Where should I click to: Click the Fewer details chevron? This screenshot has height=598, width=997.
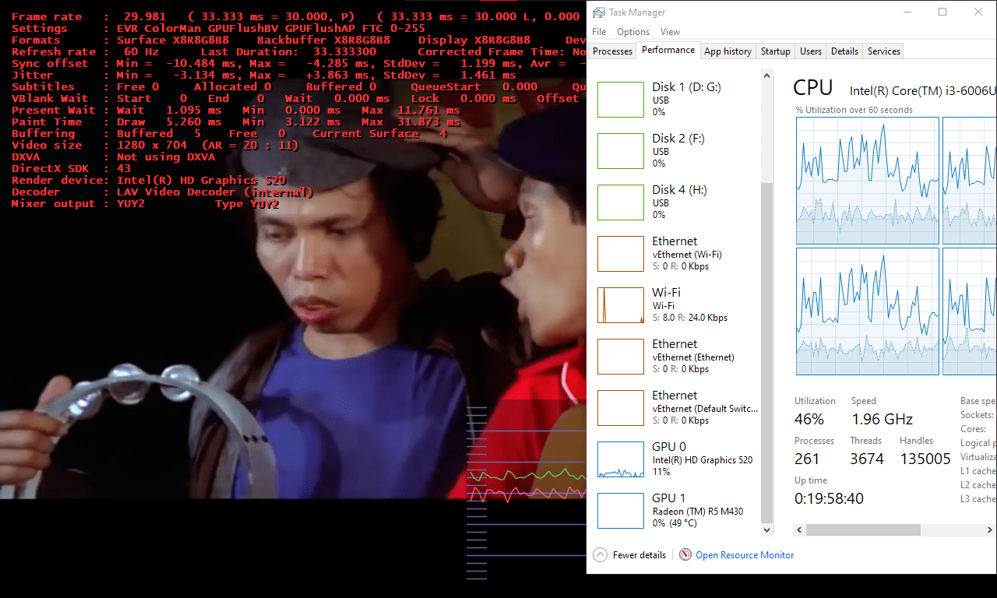tap(600, 554)
